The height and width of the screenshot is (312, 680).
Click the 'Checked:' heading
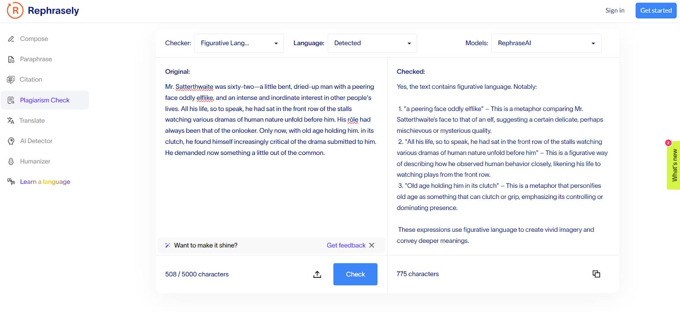(411, 72)
